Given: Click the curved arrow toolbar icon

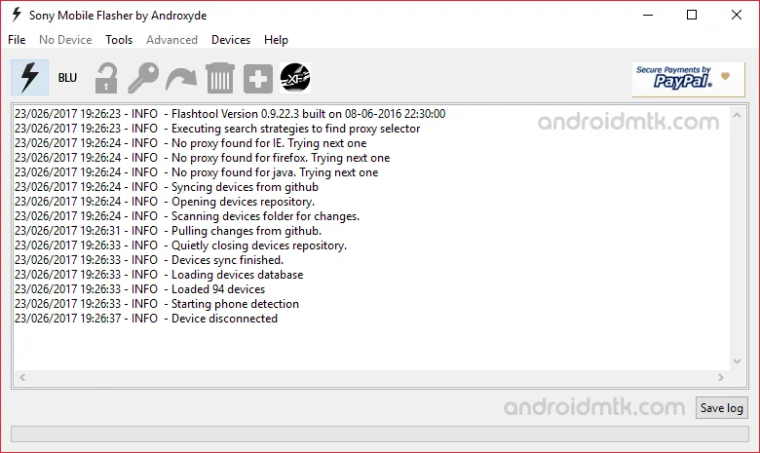Looking at the screenshot, I should click(x=181, y=78).
